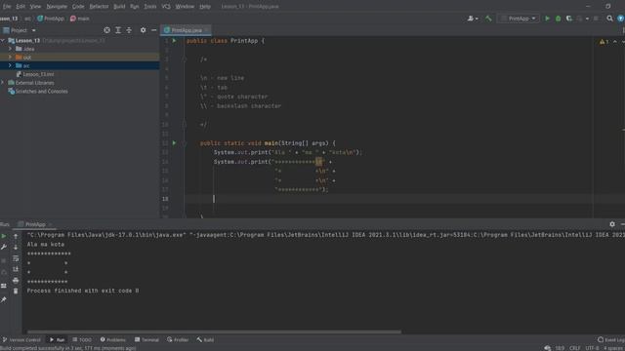Screen dimensions: 625x351
Task: Open the PrintApp run configuration dropdown
Action: click(519, 19)
